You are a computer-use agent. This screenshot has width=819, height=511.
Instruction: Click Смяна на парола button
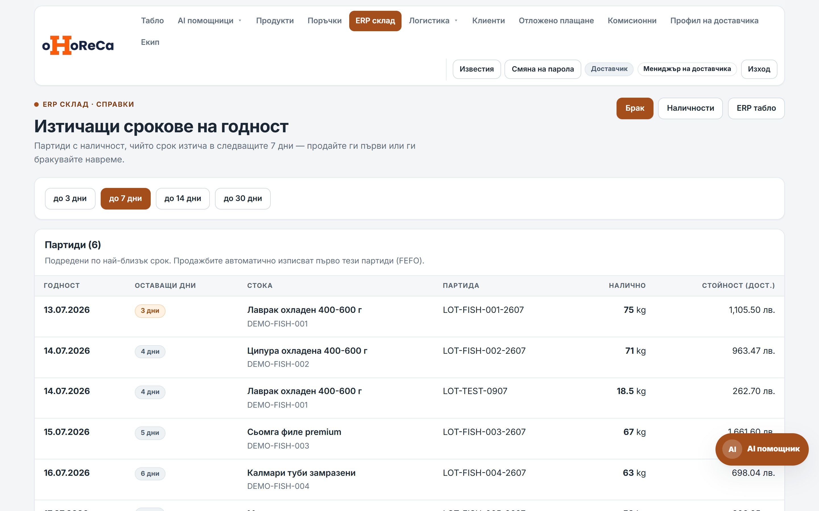[543, 69]
